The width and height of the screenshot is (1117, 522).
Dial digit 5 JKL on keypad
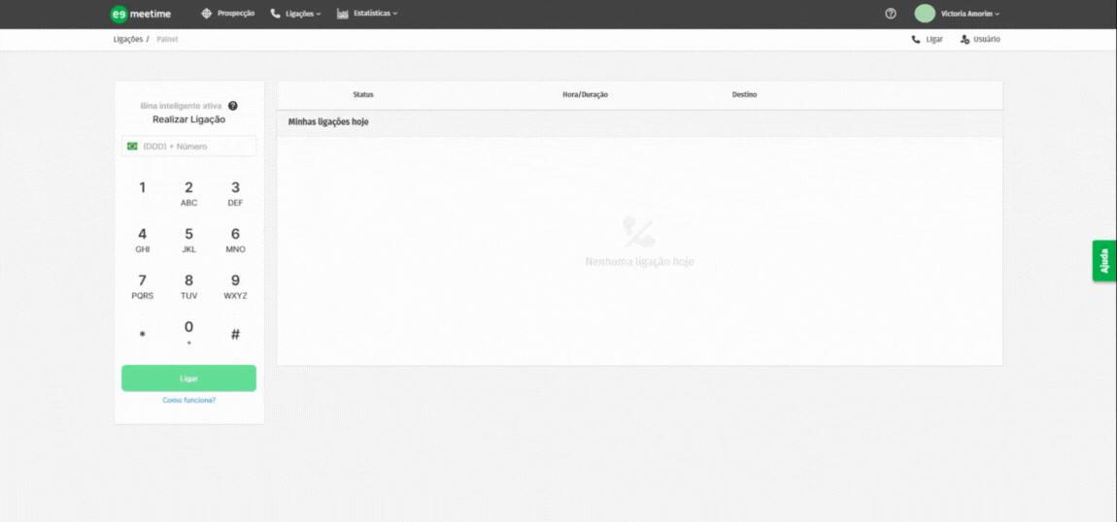(x=188, y=241)
